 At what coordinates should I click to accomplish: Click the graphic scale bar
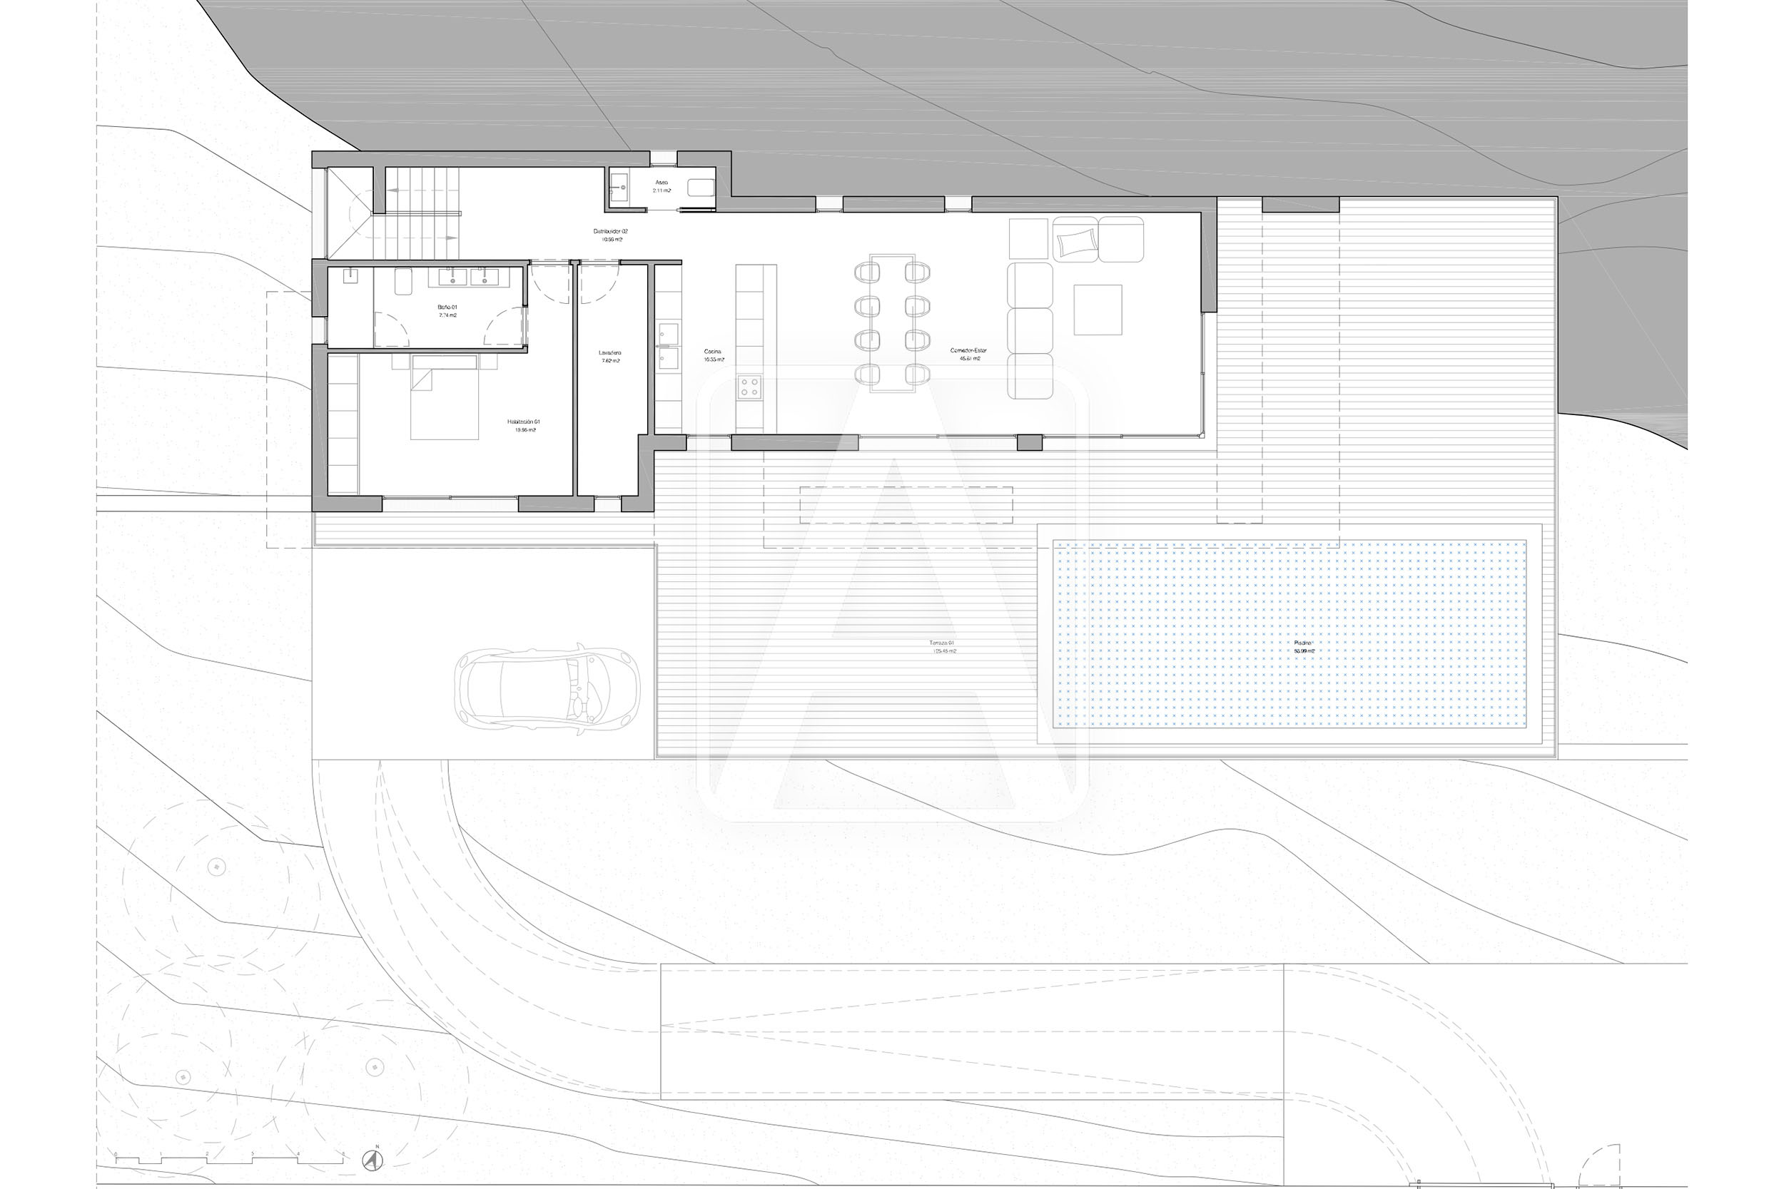230,1158
